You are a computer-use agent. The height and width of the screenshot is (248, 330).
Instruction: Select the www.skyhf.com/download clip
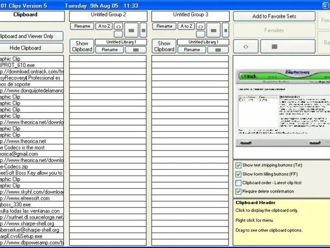(32, 192)
